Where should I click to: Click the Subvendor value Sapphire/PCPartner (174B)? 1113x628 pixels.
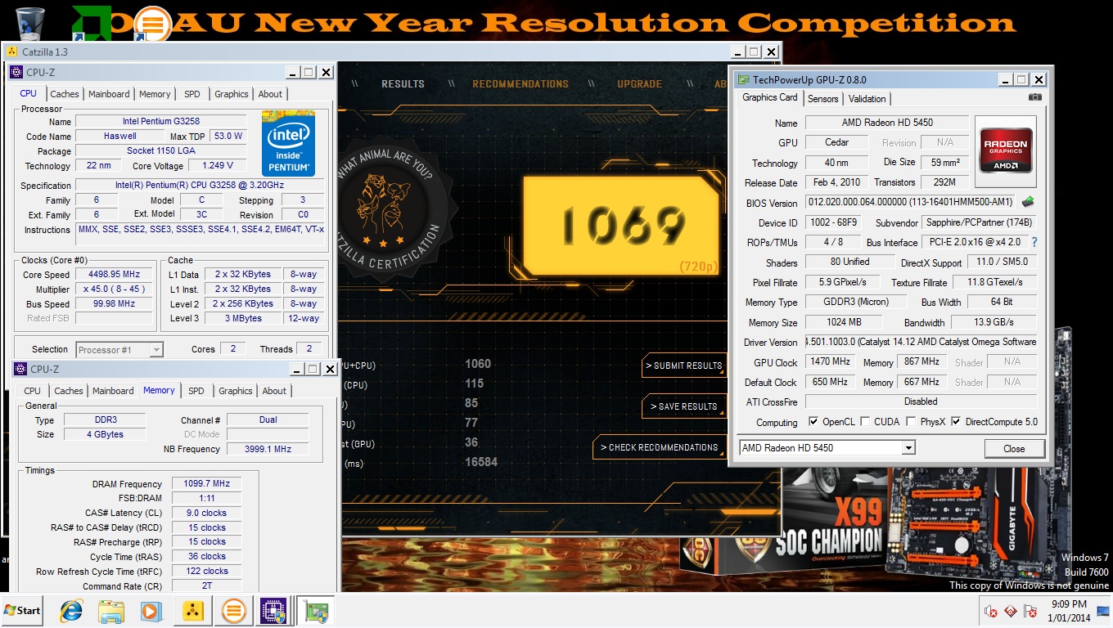coord(979,222)
